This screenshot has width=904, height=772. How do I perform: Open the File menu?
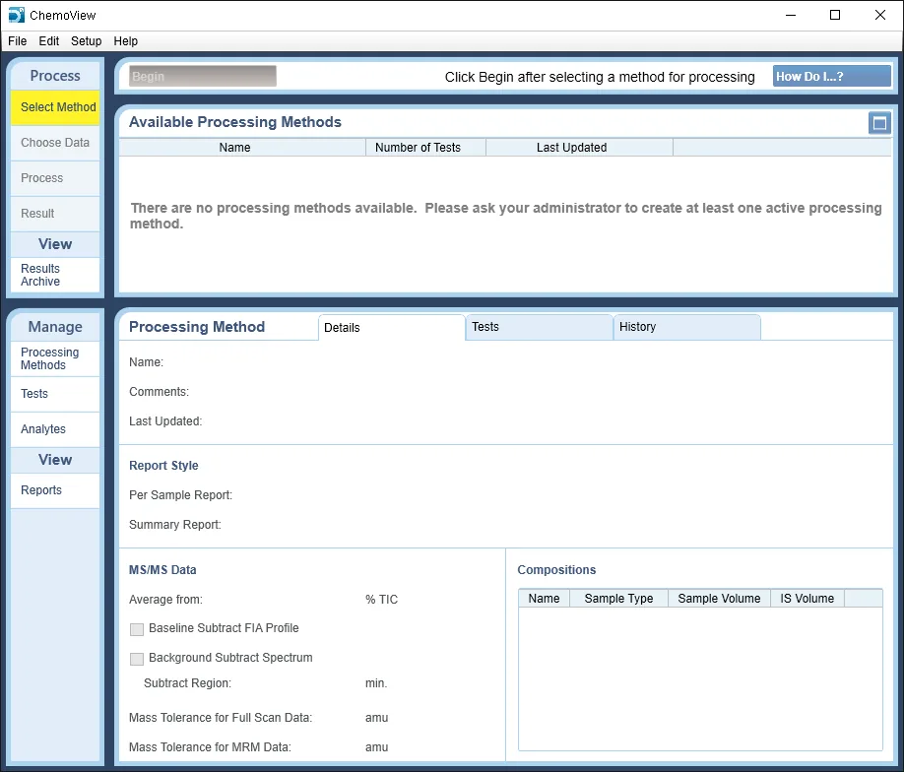tap(18, 41)
